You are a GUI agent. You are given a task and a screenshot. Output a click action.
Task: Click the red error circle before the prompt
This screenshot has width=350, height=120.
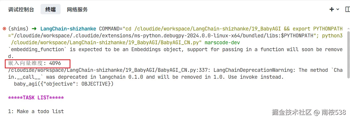tap(4, 29)
